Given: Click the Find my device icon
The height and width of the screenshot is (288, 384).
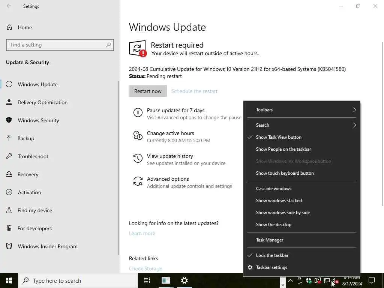Looking at the screenshot, I should (9, 210).
